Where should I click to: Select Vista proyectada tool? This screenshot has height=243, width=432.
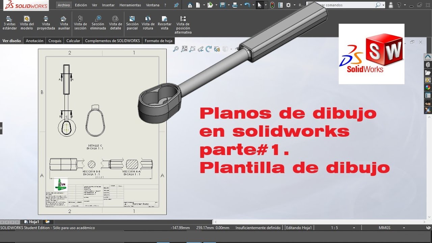tap(46, 23)
